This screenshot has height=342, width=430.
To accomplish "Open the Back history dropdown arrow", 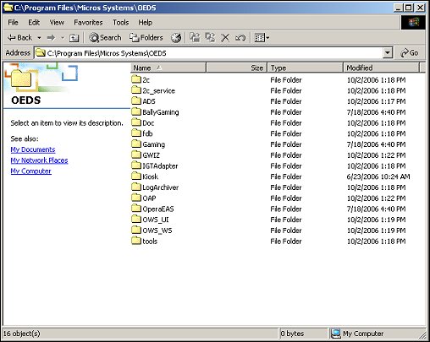I will click(x=39, y=38).
